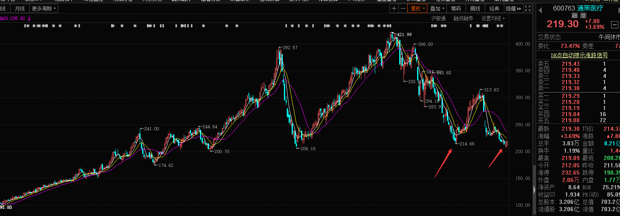Select 买一 price 219.29
Viewport: 620px width, 216px height.
pyautogui.click(x=570, y=96)
